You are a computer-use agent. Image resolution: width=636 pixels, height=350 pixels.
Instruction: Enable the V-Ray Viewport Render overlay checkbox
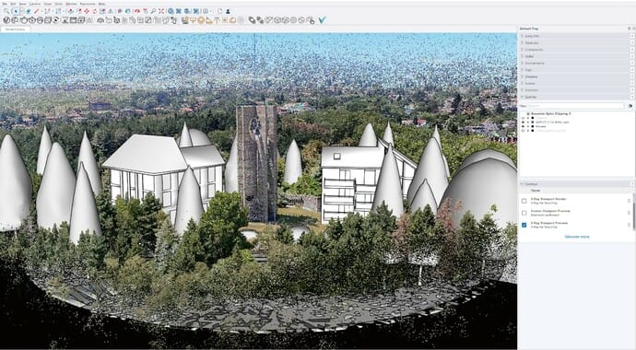tap(524, 201)
